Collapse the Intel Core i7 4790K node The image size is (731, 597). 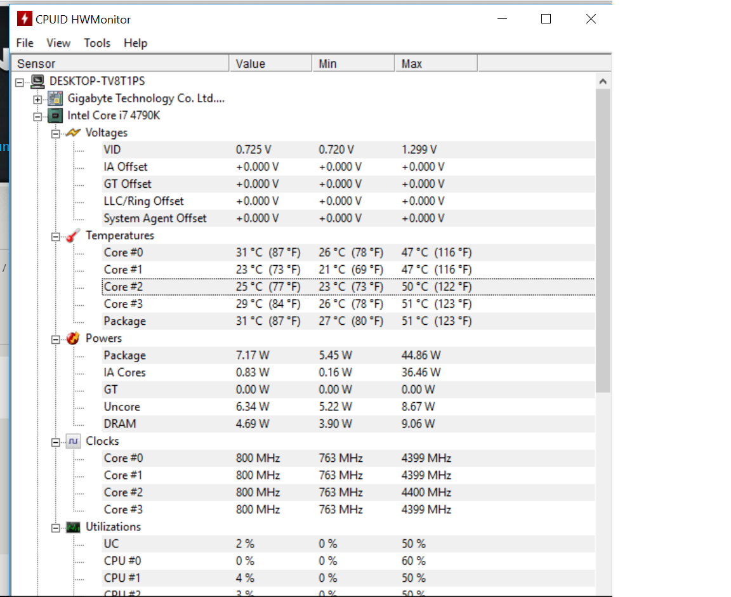[x=37, y=117]
